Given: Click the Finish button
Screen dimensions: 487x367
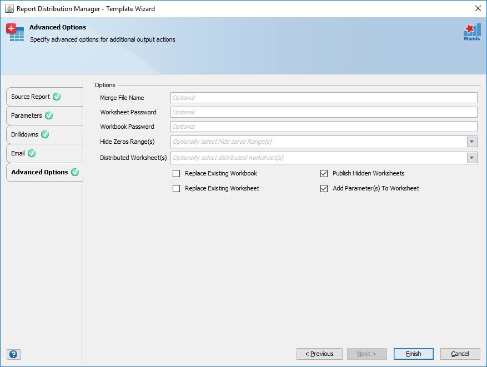Looking at the screenshot, I should pos(413,354).
